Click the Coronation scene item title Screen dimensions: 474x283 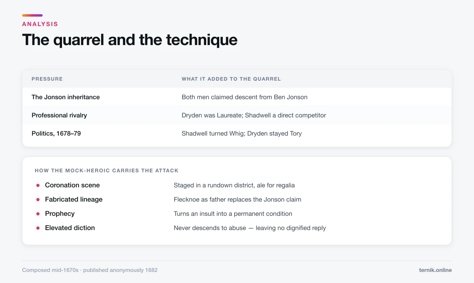tap(72, 185)
